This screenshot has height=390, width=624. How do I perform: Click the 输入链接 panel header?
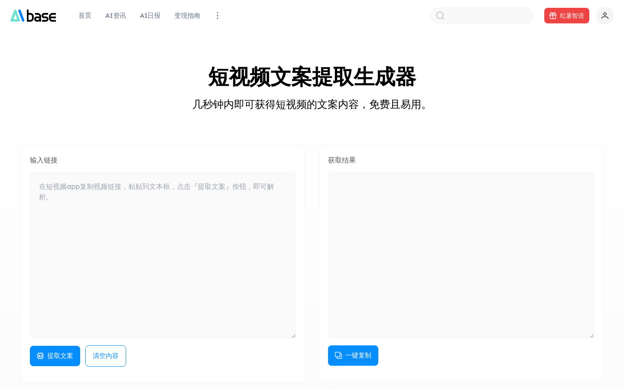click(43, 160)
